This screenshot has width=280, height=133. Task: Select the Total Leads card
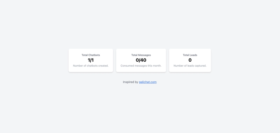pos(190,60)
